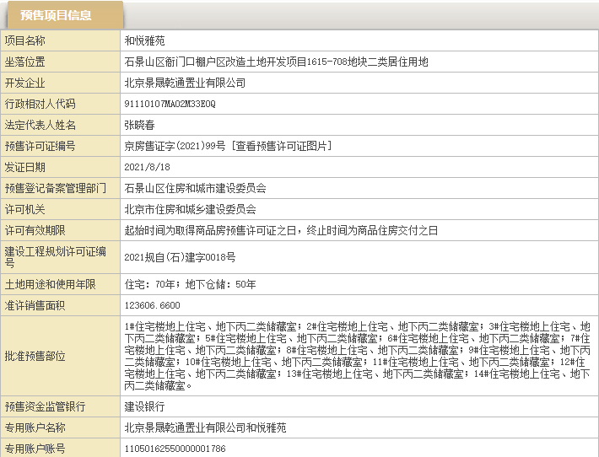Select project name value 和悦雅苑
Screen dimensions: 599x457
[x=144, y=40]
